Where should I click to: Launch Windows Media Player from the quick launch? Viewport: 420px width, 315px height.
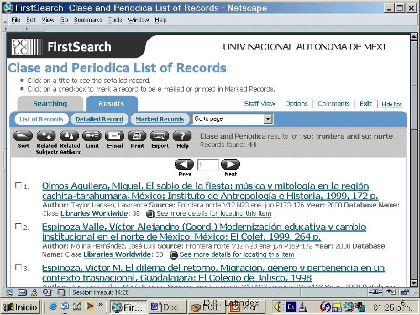tap(89, 306)
